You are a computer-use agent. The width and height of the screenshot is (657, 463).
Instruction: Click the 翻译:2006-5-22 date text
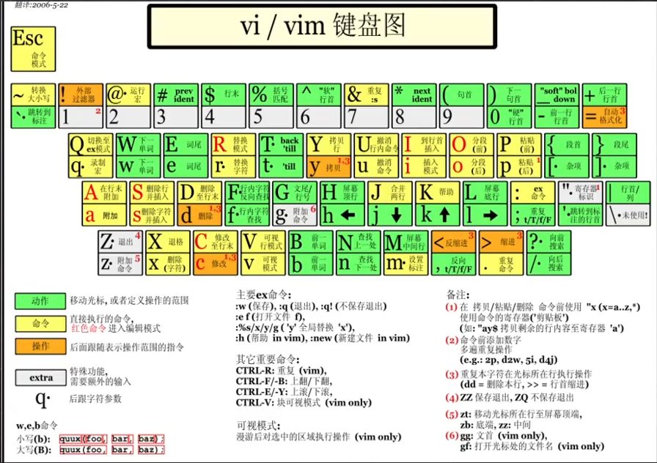tap(41, 5)
